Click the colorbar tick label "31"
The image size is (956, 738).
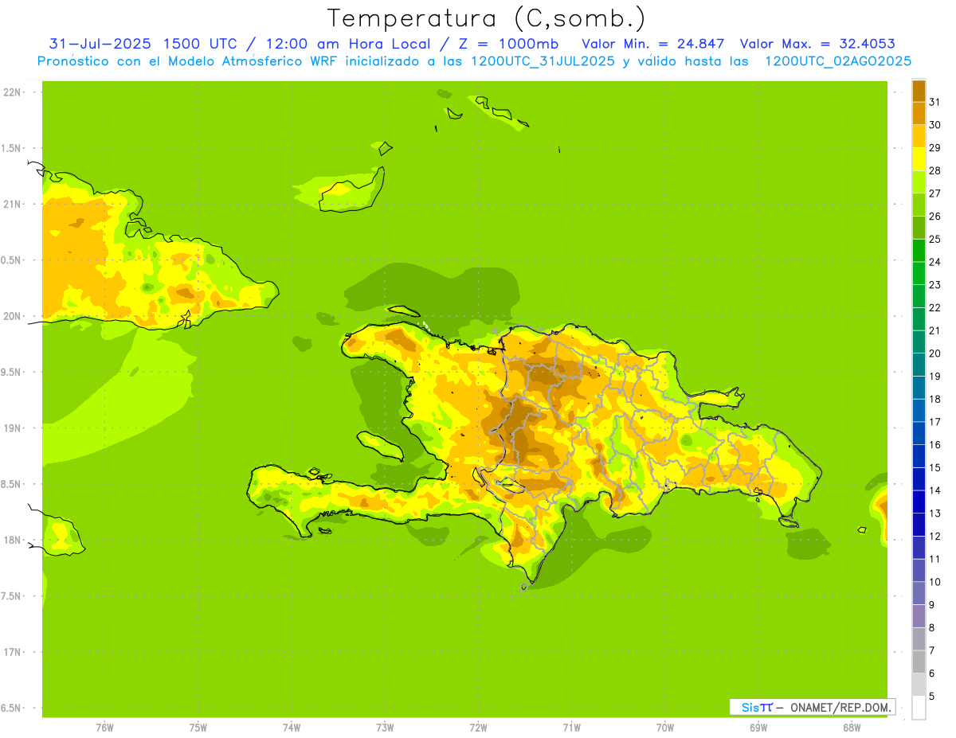(x=934, y=101)
